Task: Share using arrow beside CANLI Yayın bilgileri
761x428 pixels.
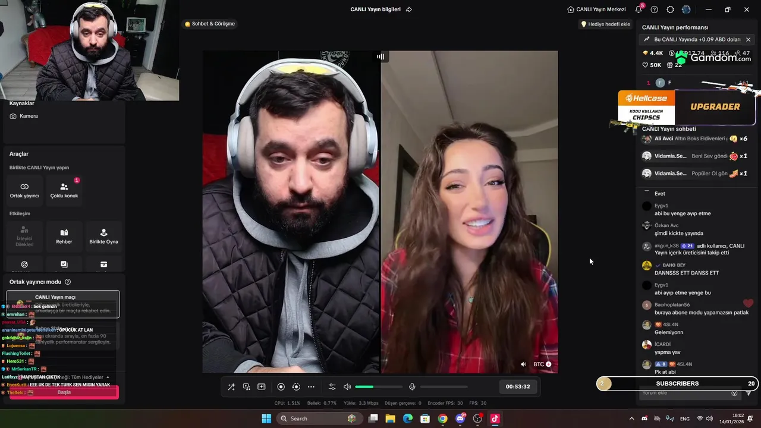Action: (408, 10)
